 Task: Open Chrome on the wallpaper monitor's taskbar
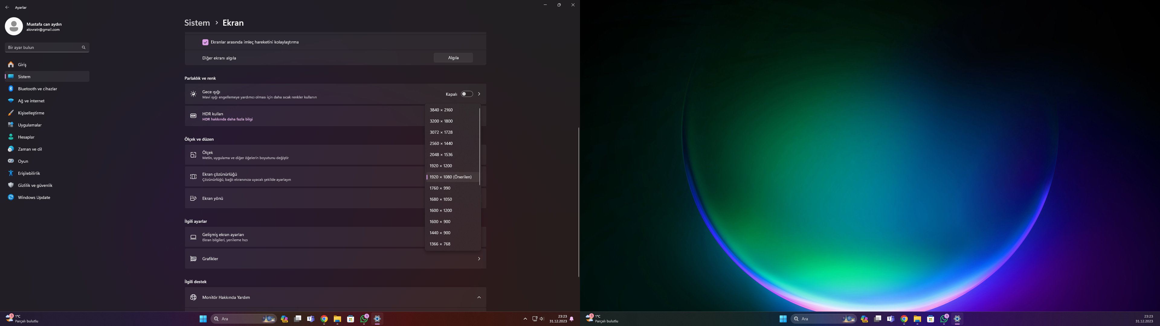[x=904, y=319]
